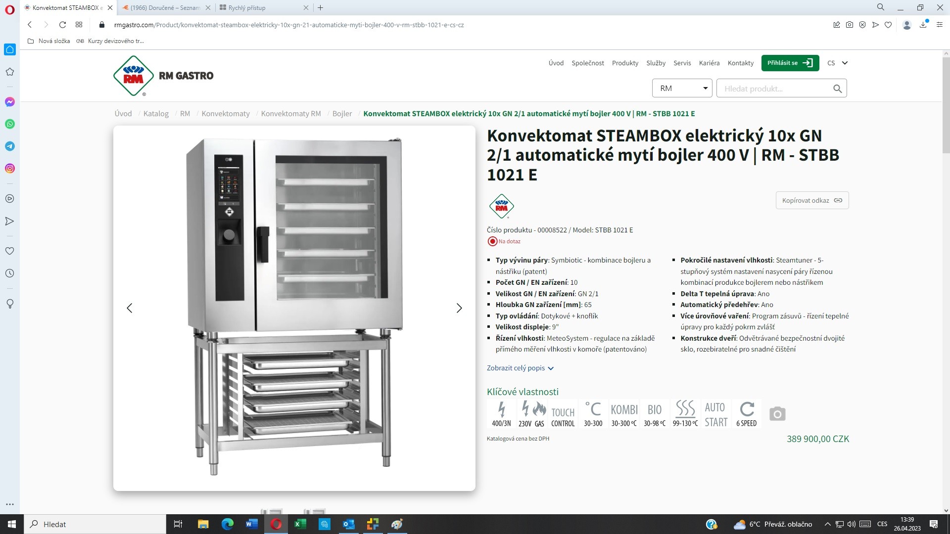Click the product search magnifier icon
Screen dimensions: 950x534
(x=837, y=89)
